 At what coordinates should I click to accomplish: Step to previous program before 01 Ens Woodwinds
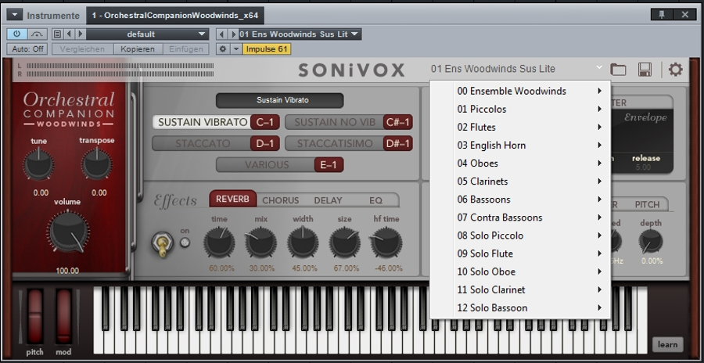coord(222,34)
